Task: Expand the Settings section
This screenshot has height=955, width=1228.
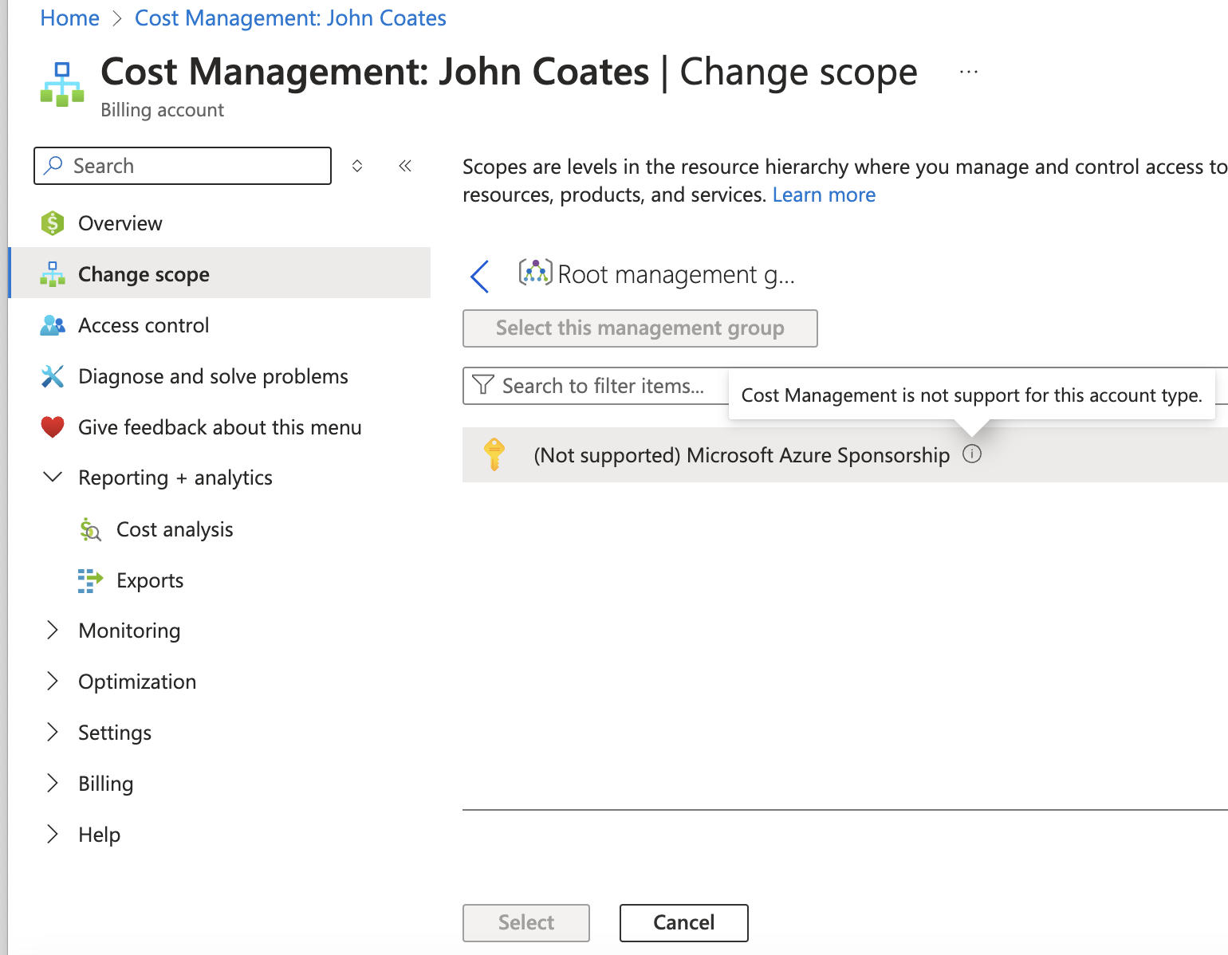Action: point(53,732)
